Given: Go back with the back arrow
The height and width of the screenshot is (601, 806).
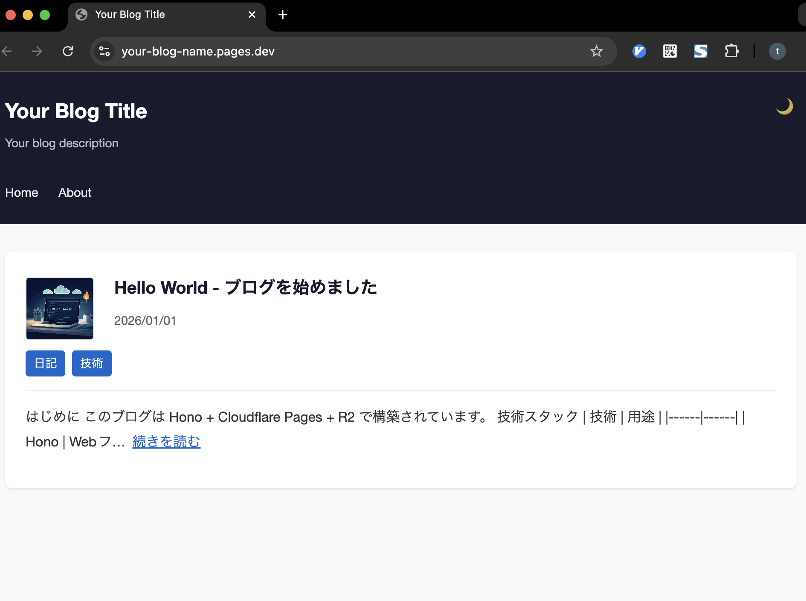Looking at the screenshot, I should [7, 51].
